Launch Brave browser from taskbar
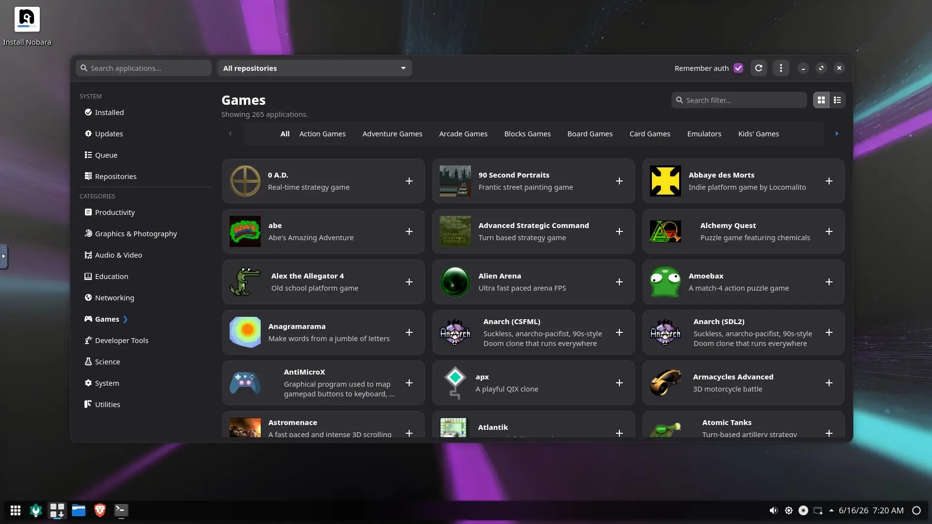 point(100,510)
